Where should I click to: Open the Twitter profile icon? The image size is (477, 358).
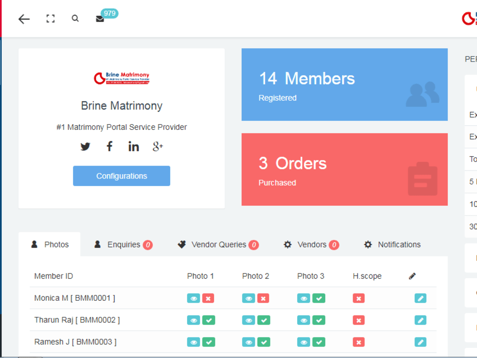point(85,147)
